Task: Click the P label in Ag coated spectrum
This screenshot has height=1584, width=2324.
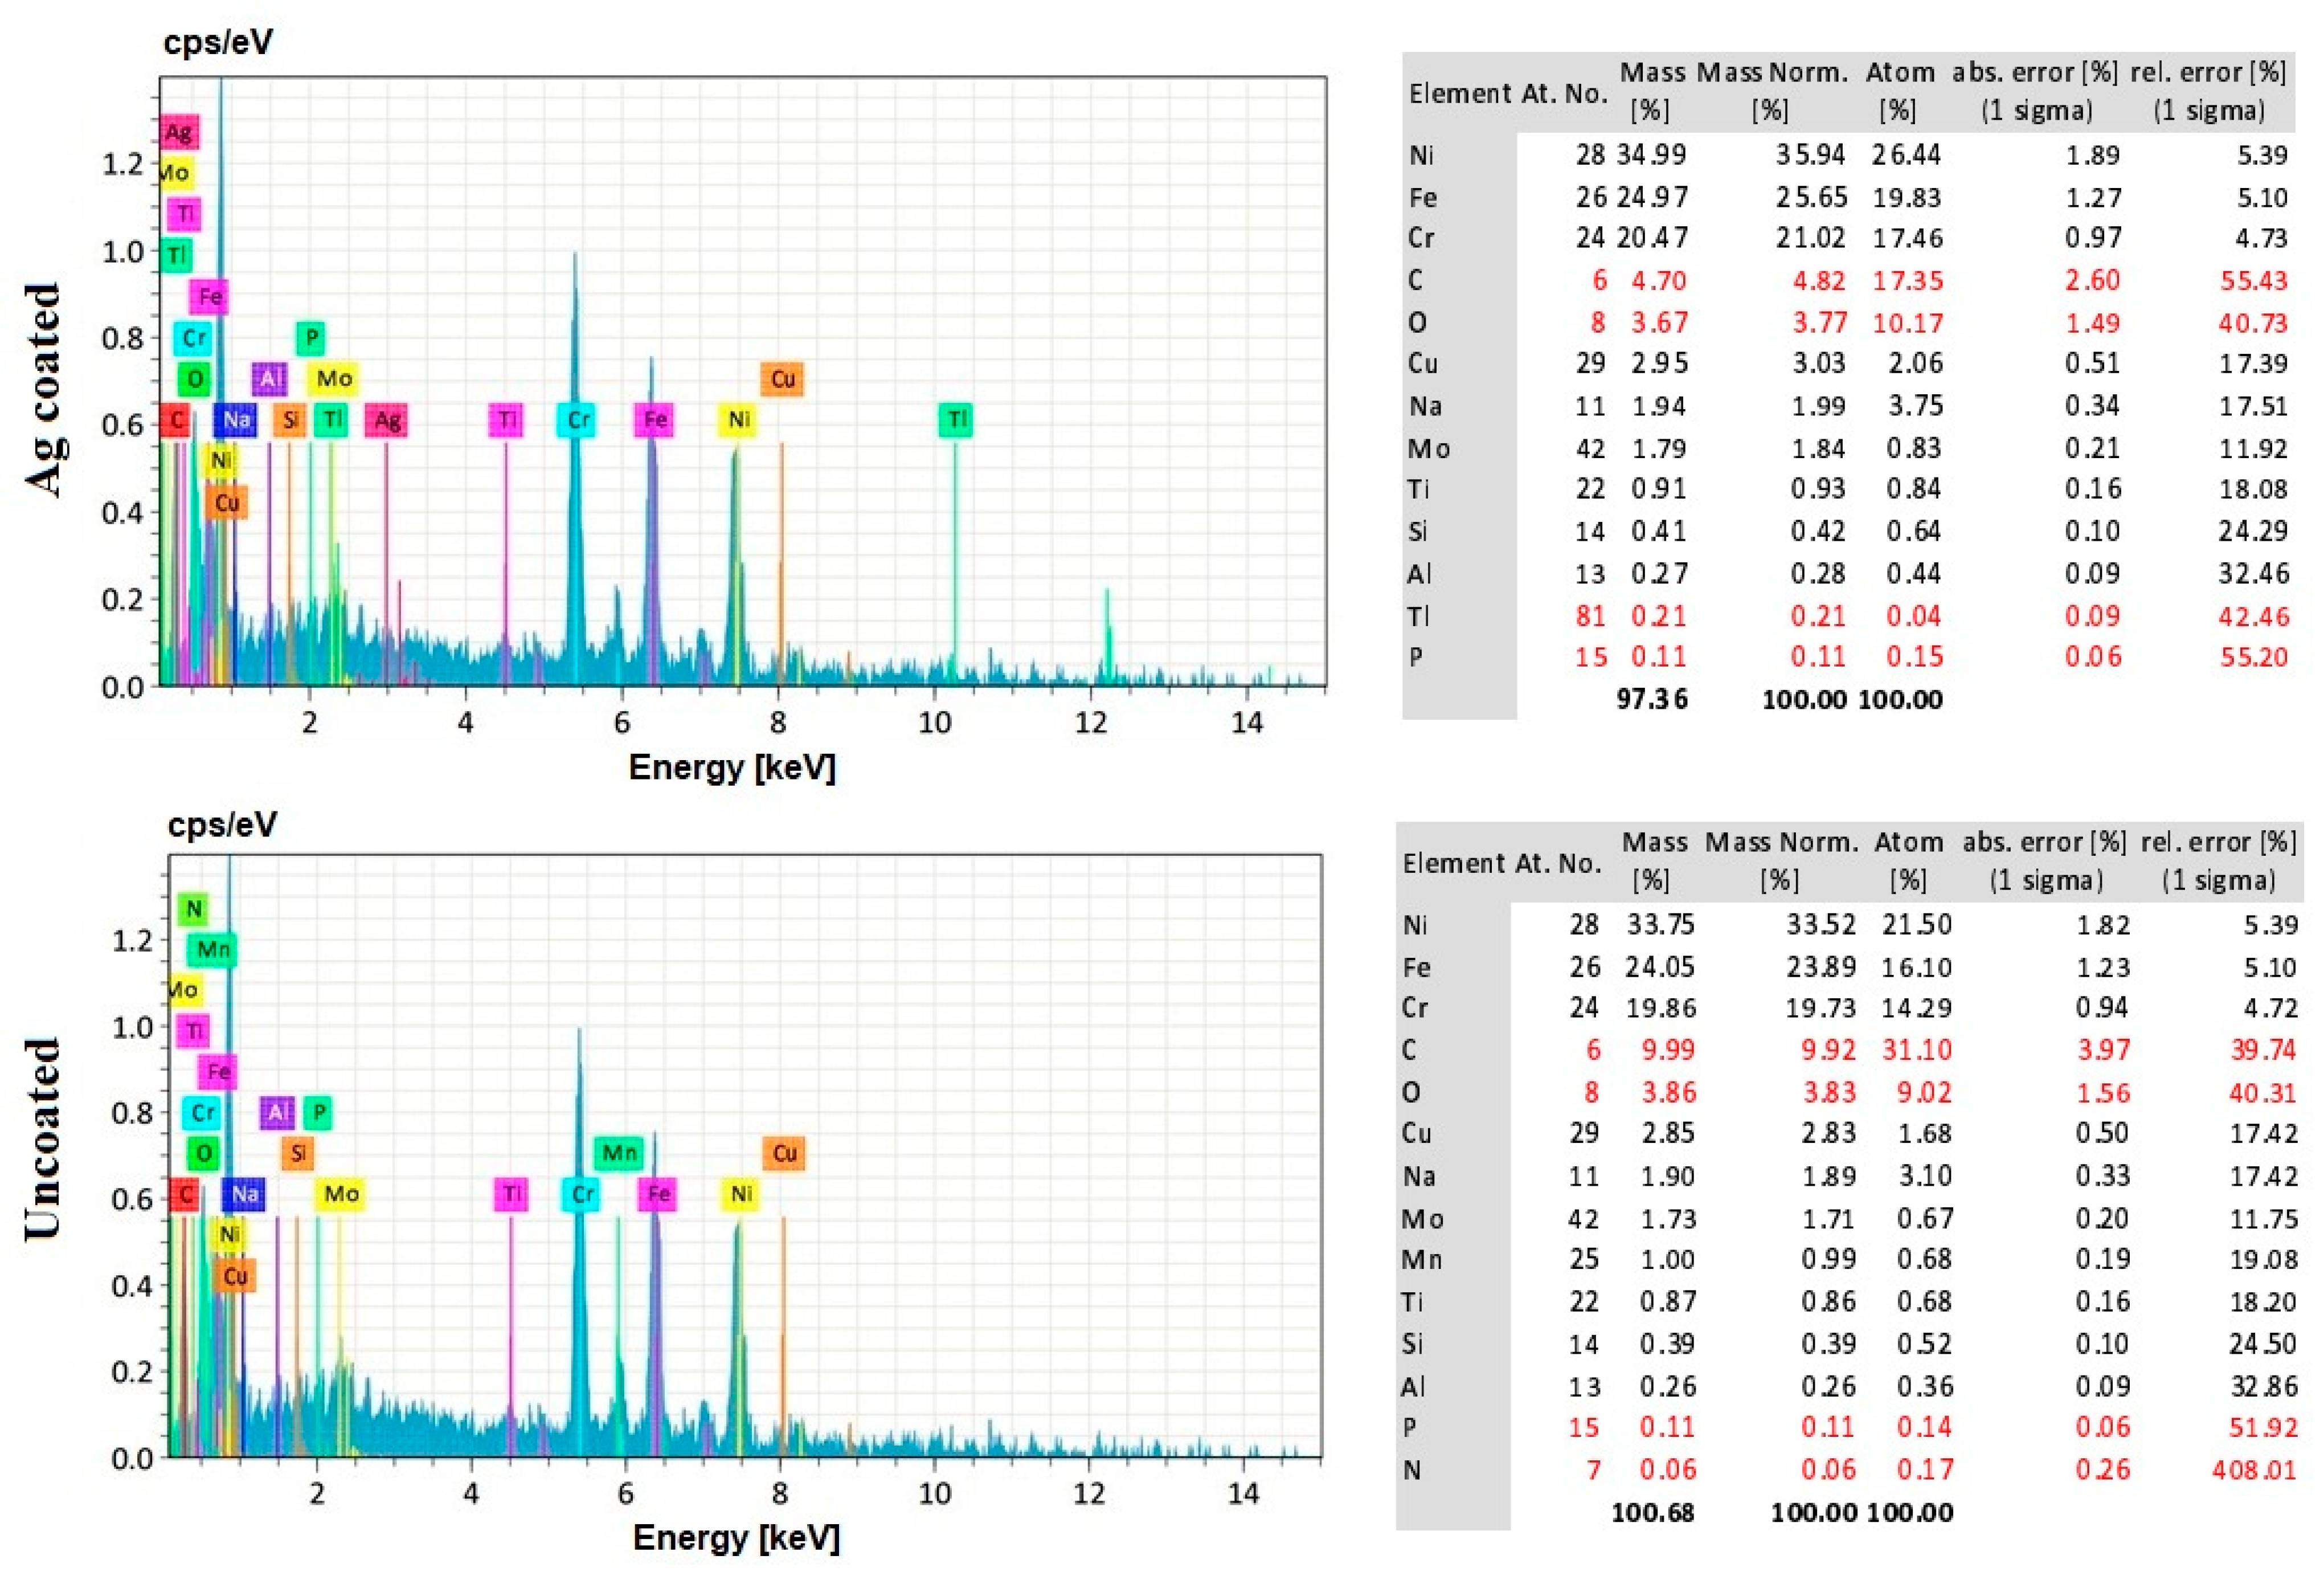Action: [x=310, y=338]
